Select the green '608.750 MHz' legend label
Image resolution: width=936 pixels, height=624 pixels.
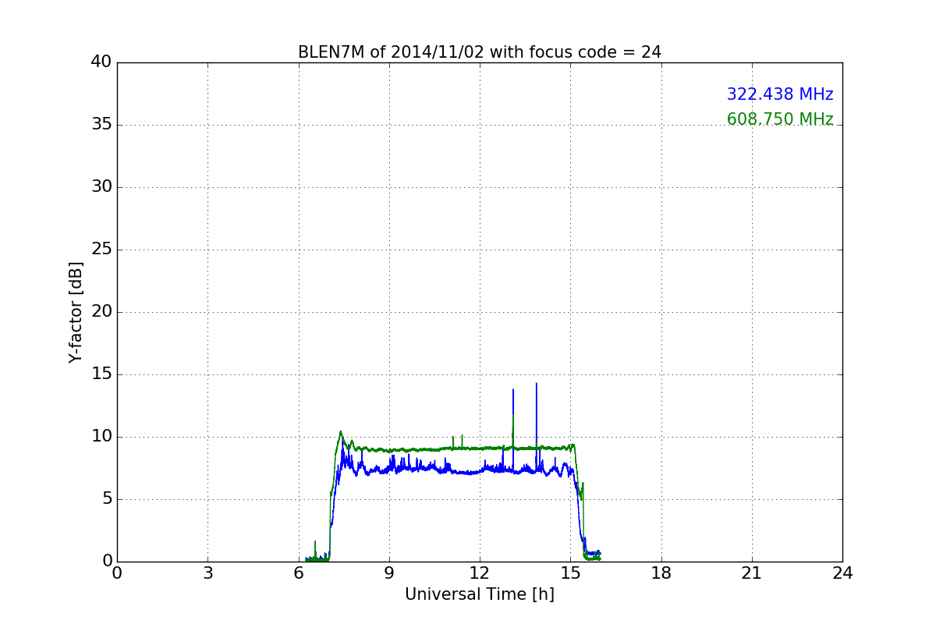(780, 119)
